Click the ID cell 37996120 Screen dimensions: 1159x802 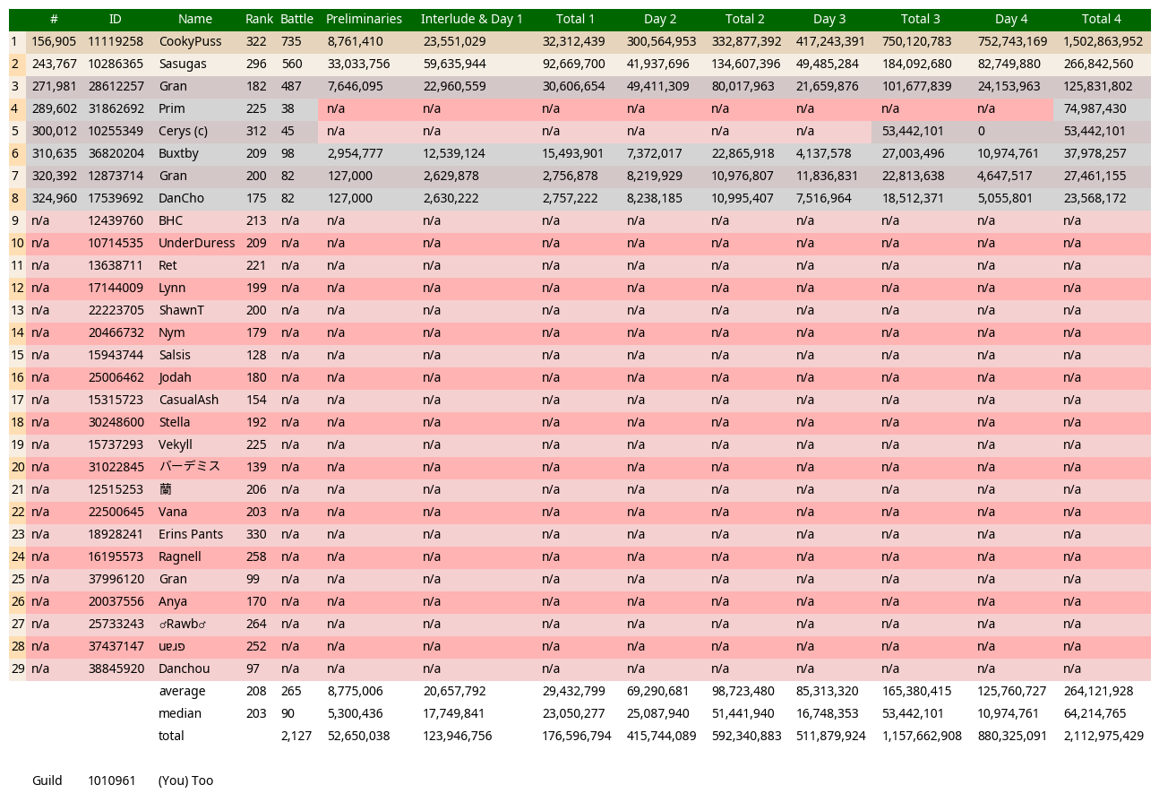(x=116, y=579)
